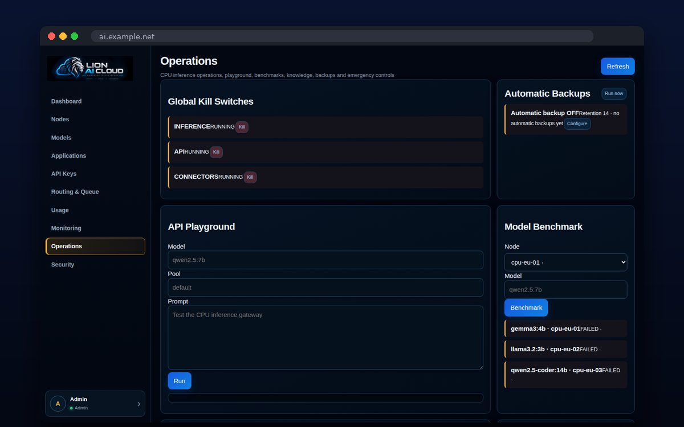
Task: Select the llama3.2:3b cpu-eu-02 result
Action: (x=566, y=349)
